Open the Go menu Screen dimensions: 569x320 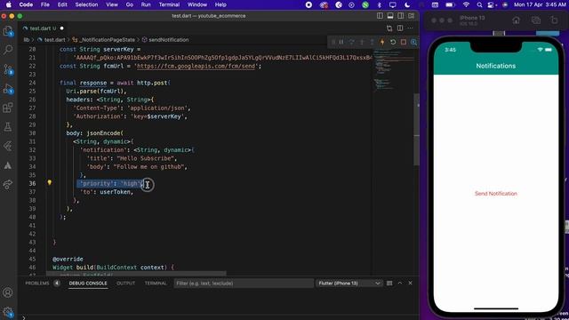point(129,4)
